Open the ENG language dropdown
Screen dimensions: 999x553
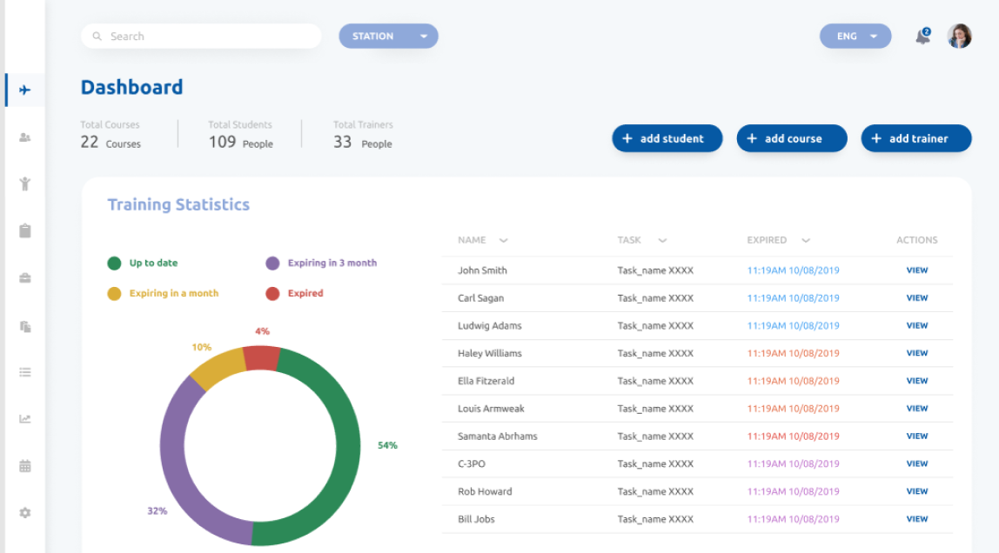pyautogui.click(x=855, y=36)
